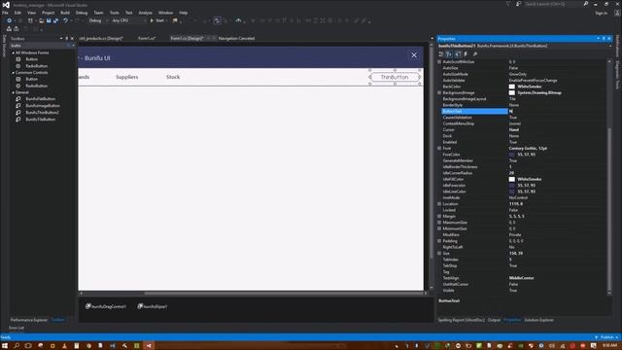The height and width of the screenshot is (350, 622).
Task: Click Categorized view in Properties panel
Action: pyautogui.click(x=441, y=54)
